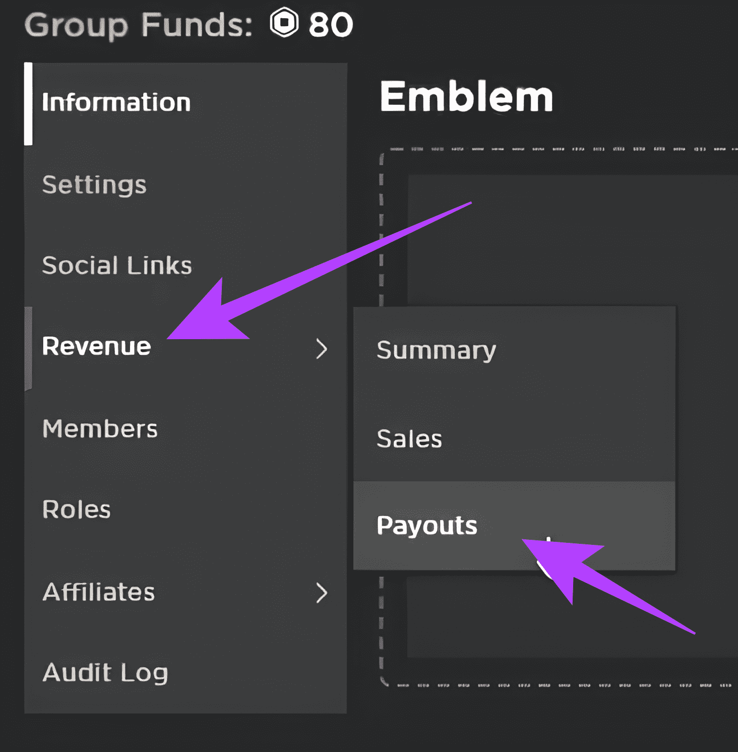Select the Revenue menu item
Viewport: 738px width, 752px height.
(97, 347)
